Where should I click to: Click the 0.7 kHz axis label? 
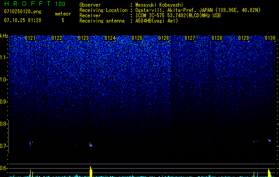point(4,146)
